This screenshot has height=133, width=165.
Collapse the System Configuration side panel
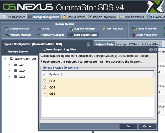(x=88, y=44)
